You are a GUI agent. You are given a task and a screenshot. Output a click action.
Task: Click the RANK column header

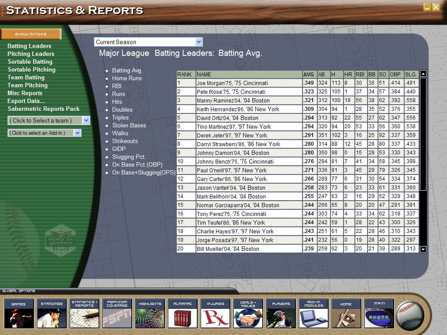tap(186, 74)
